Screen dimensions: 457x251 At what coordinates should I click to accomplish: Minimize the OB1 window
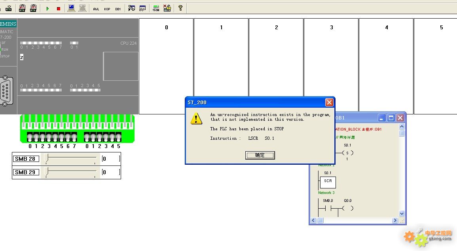tap(381, 118)
